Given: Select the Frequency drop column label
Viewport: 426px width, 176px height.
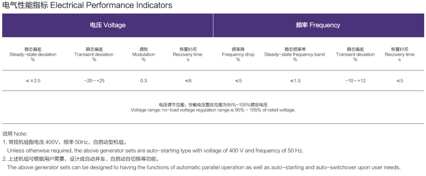Looking at the screenshot, I should click(x=238, y=54).
